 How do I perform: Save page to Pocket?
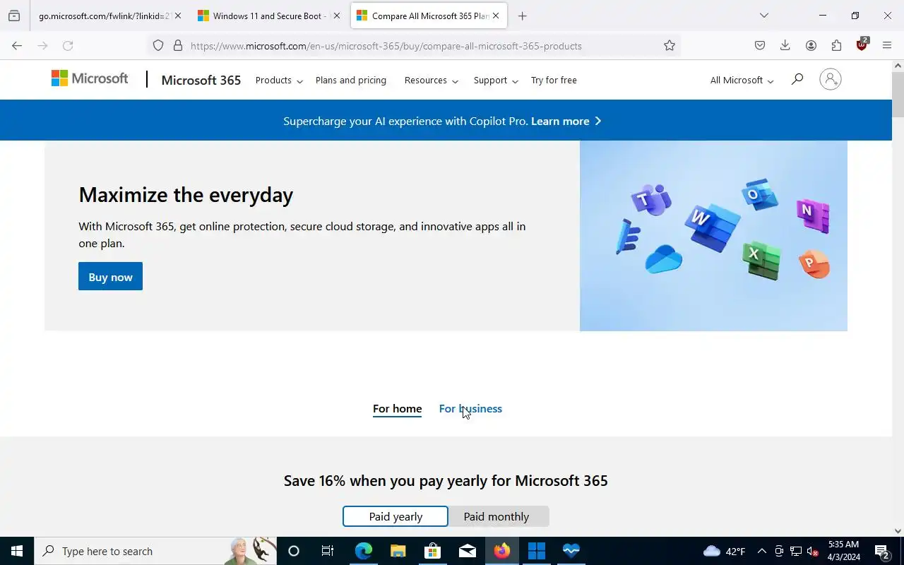click(760, 46)
